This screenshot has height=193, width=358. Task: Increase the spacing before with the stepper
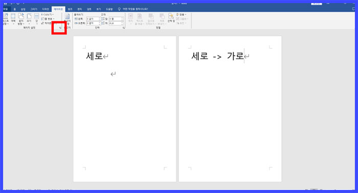pyautogui.click(x=122, y=18)
